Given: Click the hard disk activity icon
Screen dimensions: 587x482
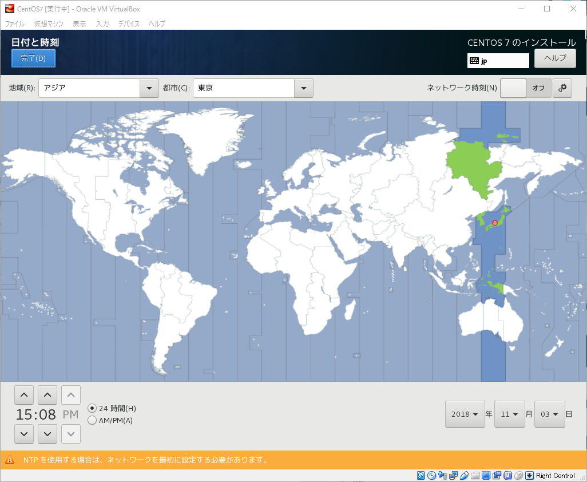Looking at the screenshot, I should [421, 476].
